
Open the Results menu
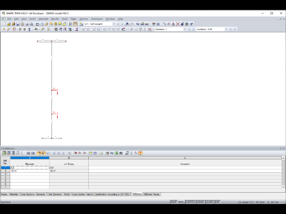[x=55, y=19]
